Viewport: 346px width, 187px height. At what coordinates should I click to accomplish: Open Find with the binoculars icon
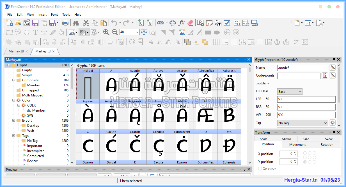point(76,23)
